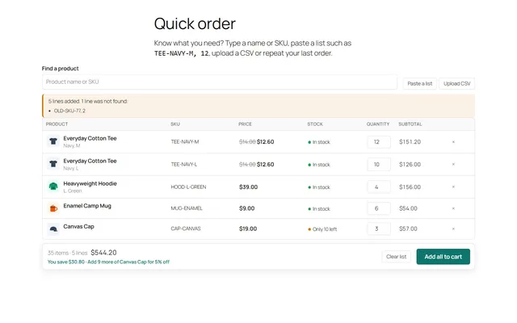This screenshot has height=323, width=517.
Task: Click the navy tee icon for TEE-NAVY-M
Action: coord(53,142)
